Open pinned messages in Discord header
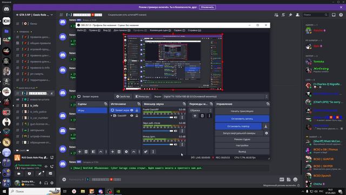The image size is (346, 195). coord(290,15)
